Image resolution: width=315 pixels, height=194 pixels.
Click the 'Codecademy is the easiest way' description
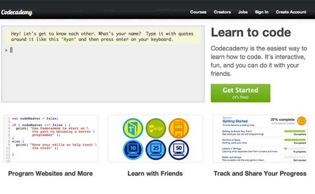tap(259, 61)
